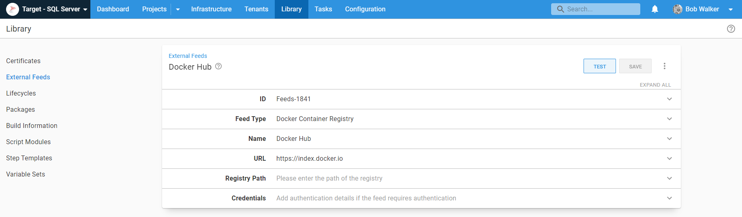Image resolution: width=742 pixels, height=217 pixels.
Task: Expand the Registry Path row chevron
Action: [669, 178]
